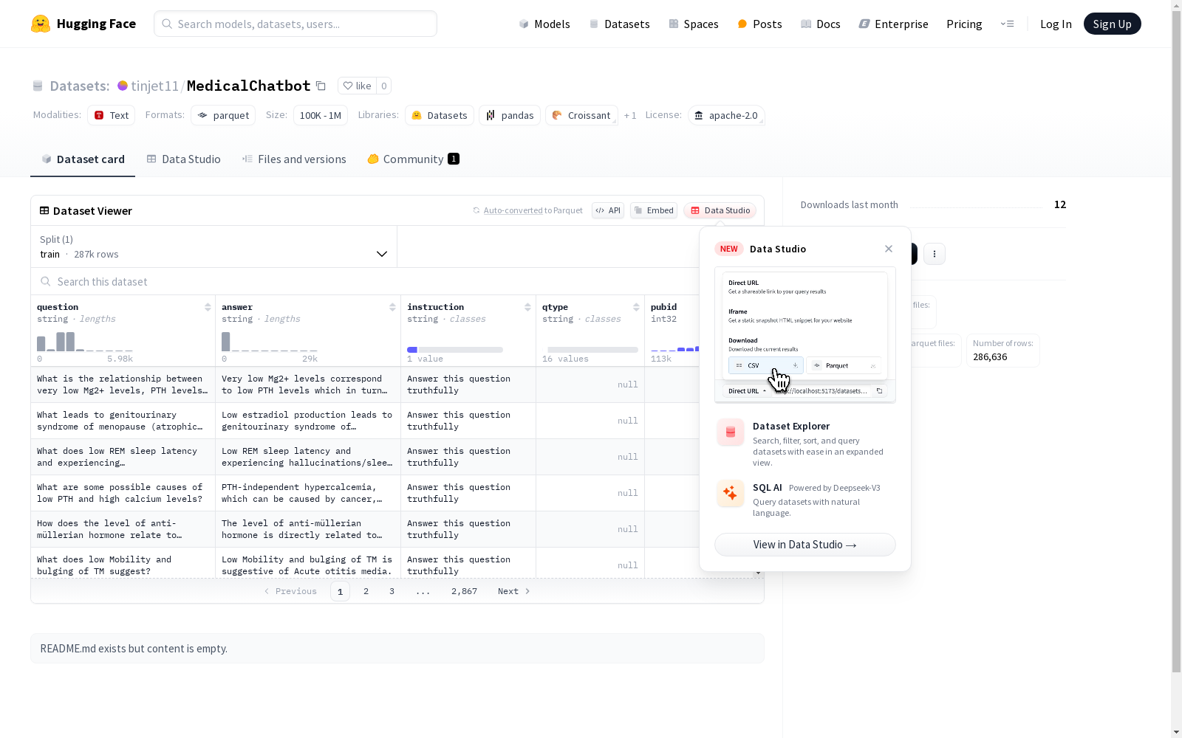Open Files and versions tab
Screen dimensions: 1182x738
coord(294,159)
